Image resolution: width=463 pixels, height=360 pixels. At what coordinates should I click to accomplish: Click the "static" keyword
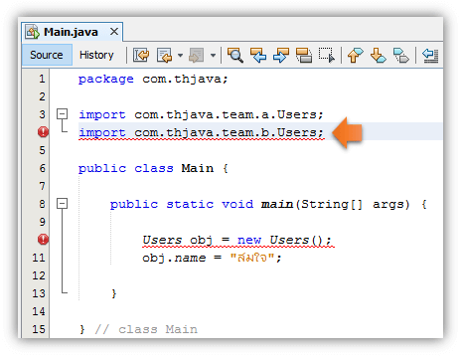(190, 204)
